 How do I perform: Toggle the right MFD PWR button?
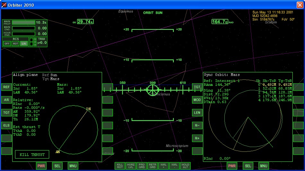point(232,166)
